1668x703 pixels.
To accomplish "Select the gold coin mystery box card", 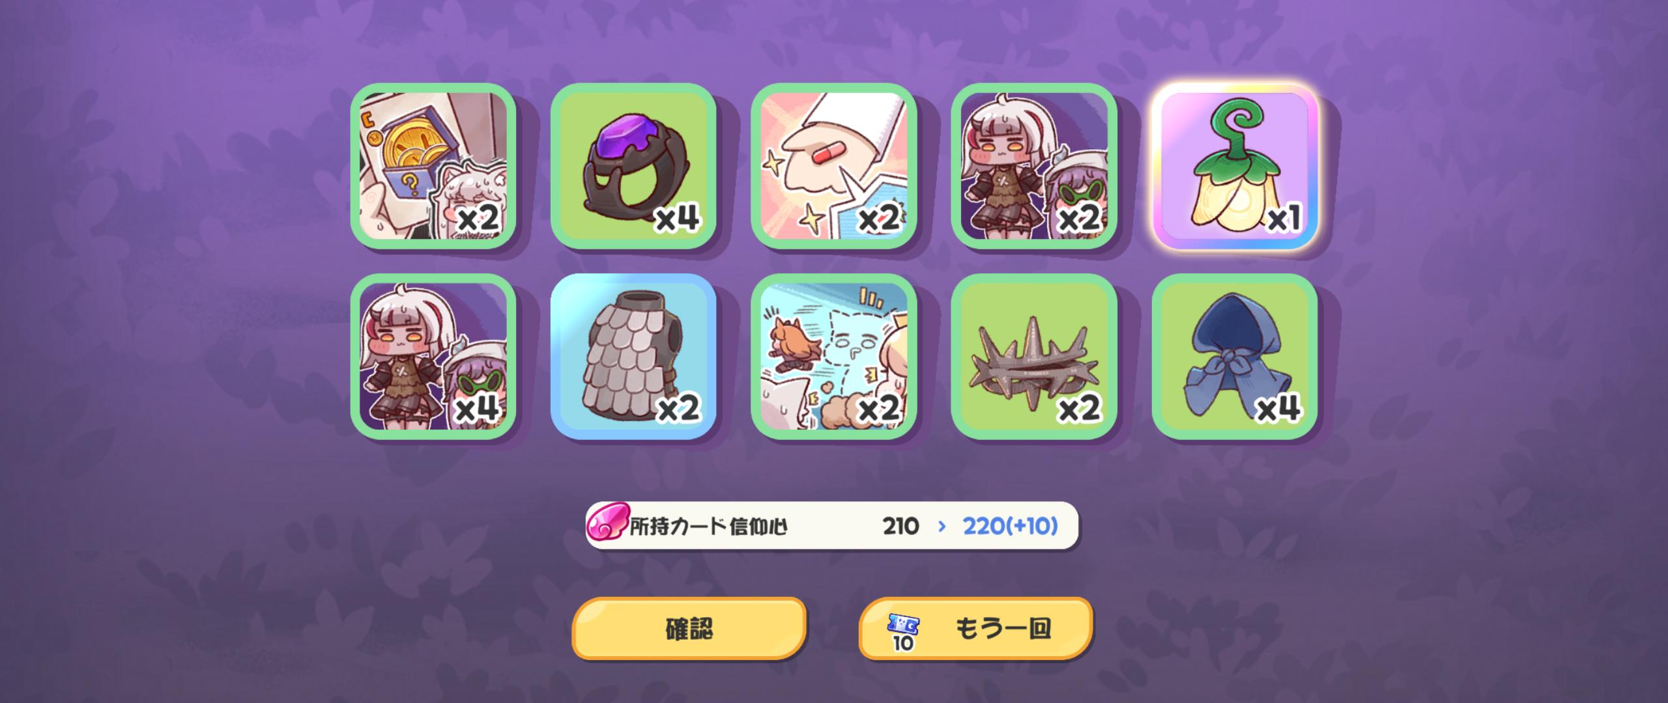I will tap(433, 166).
